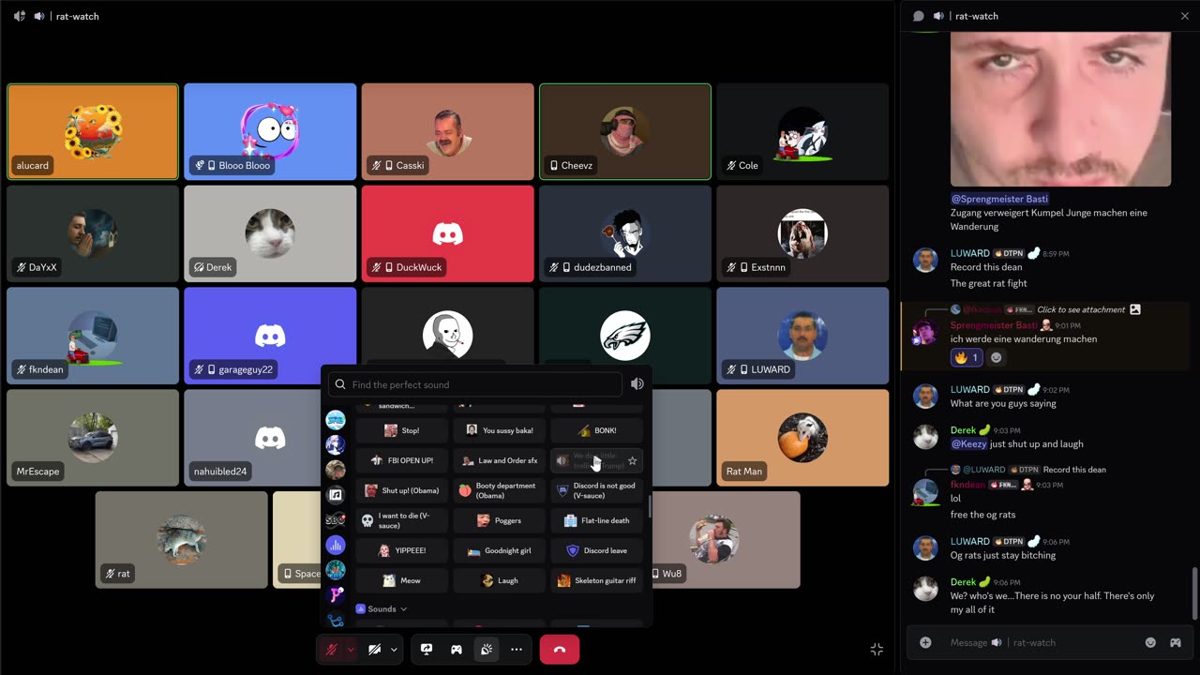Viewport: 1200px width, 675px height.
Task: Collapse the Sounds section chevron
Action: coord(403,609)
